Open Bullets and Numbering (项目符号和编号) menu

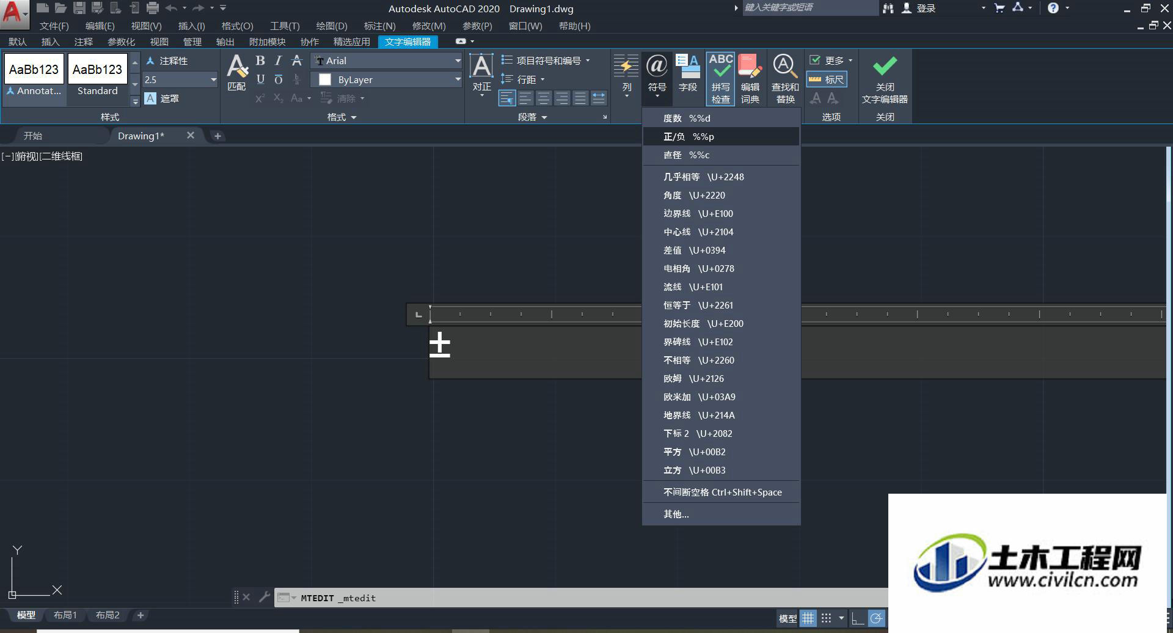(x=546, y=60)
